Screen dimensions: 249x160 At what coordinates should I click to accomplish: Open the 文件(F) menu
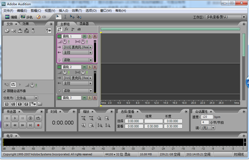[x=8, y=10]
